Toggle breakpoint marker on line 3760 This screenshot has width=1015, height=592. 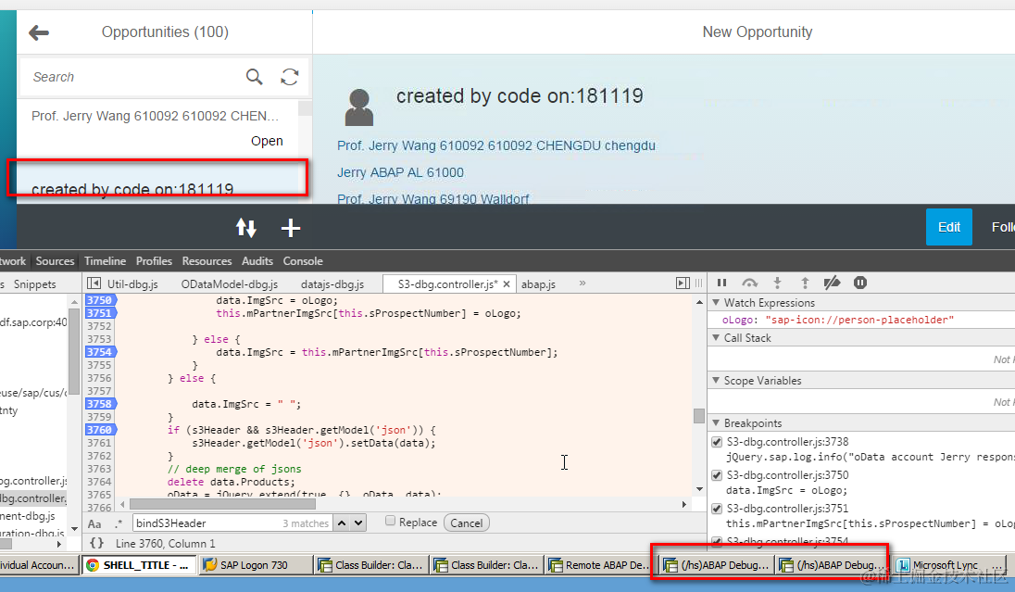tap(100, 430)
